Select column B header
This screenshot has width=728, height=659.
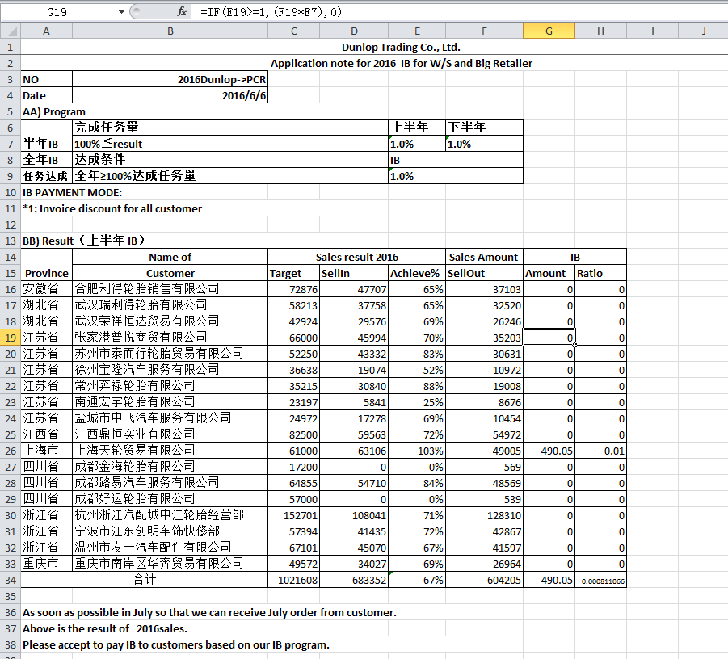(170, 31)
